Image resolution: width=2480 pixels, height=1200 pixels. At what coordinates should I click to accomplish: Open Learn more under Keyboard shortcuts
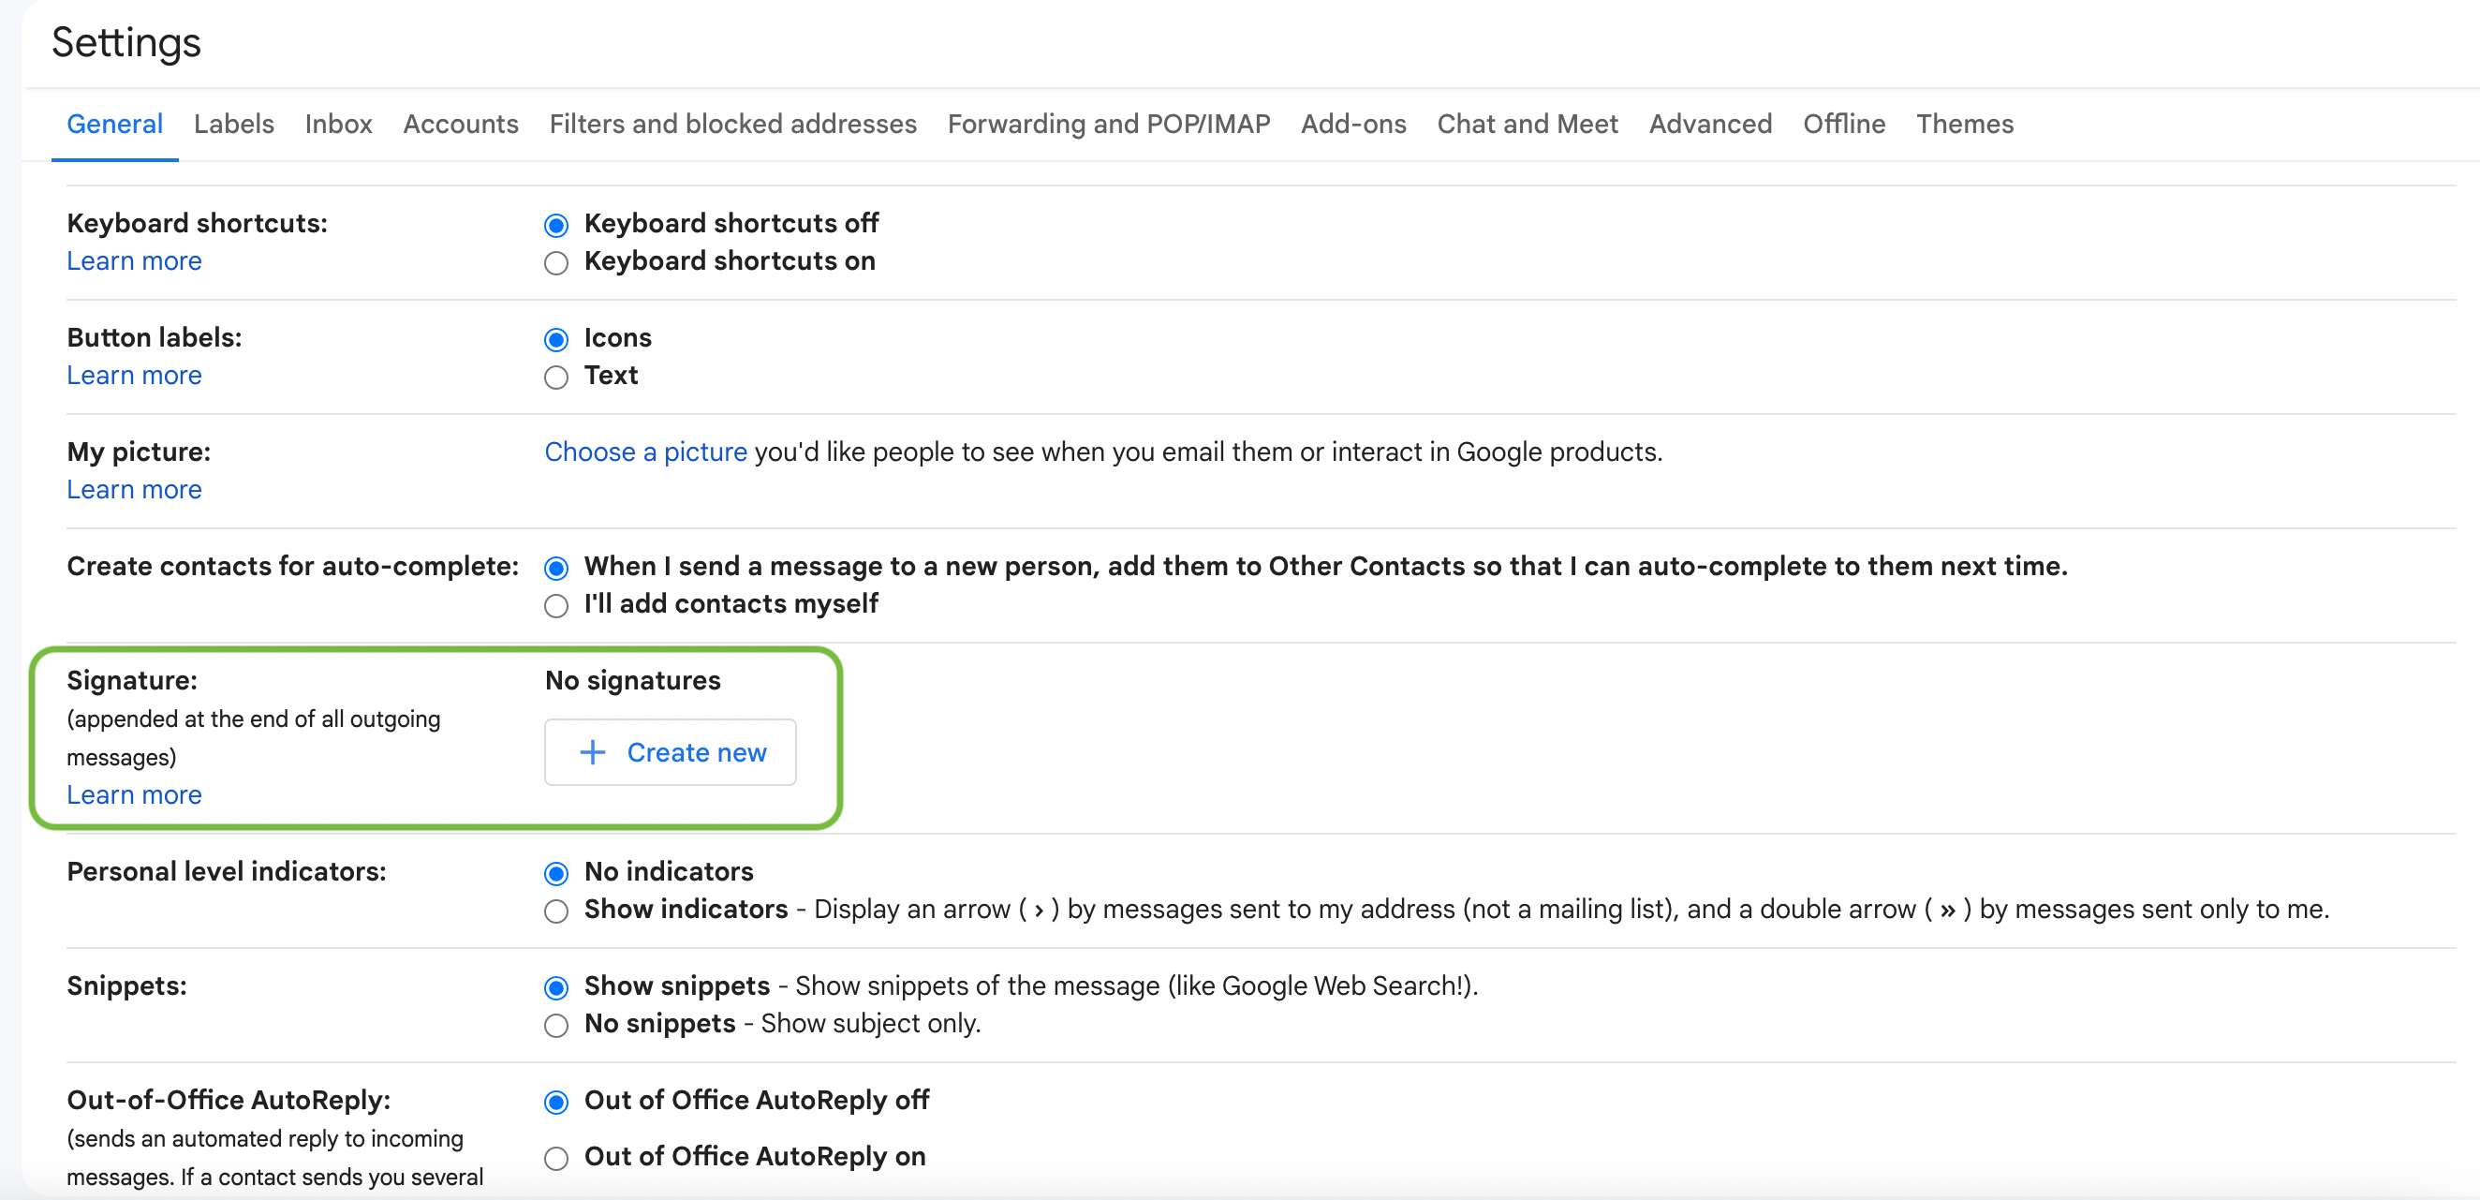(x=134, y=261)
